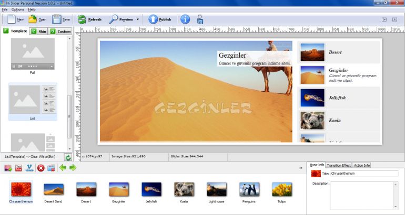405x215 pixels.
Task: Click the template list scrollbar thumb
Action: click(x=69, y=116)
